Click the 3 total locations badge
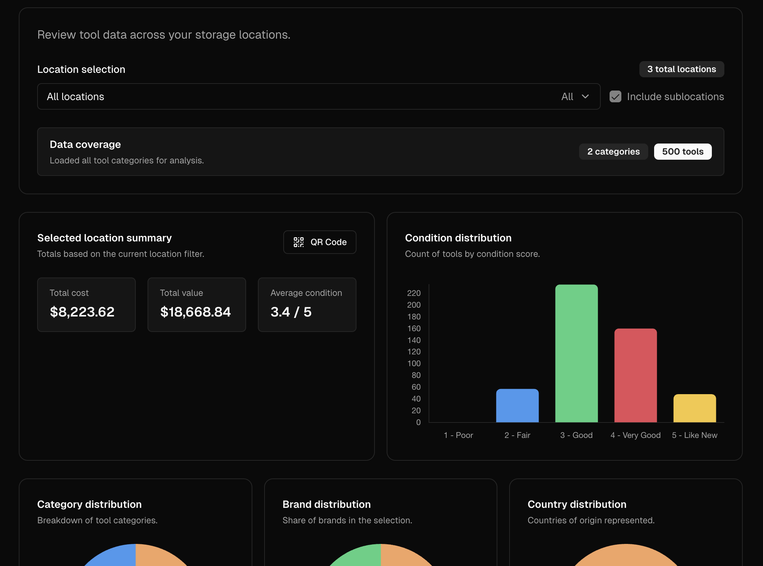The height and width of the screenshot is (566, 763). tap(681, 69)
